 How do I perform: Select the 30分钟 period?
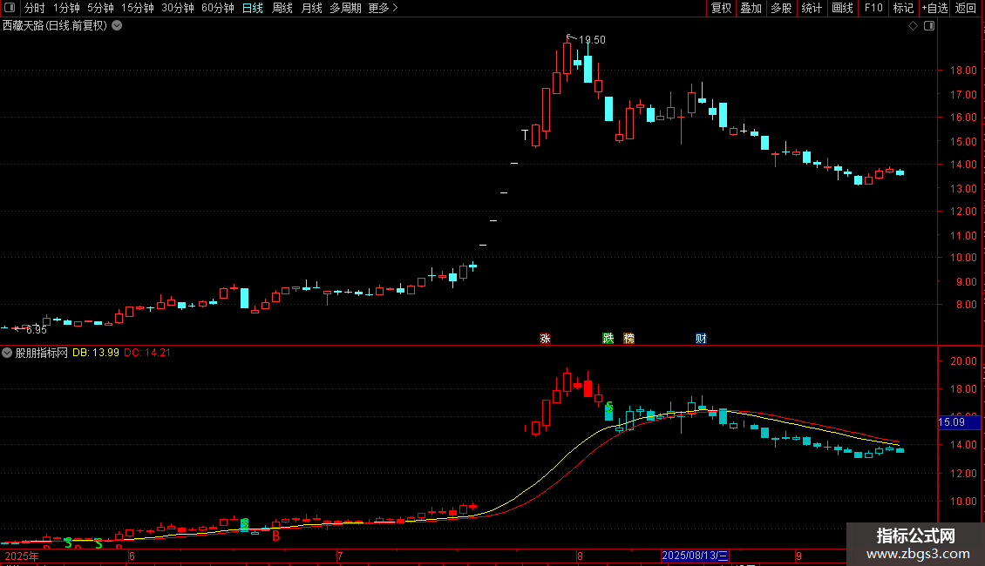click(x=178, y=8)
